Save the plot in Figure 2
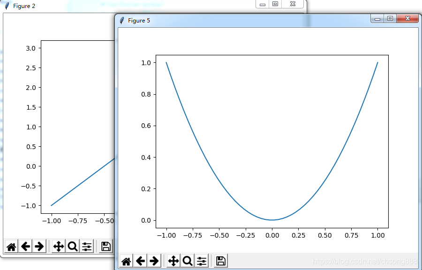This screenshot has height=270, width=422. pos(105,246)
